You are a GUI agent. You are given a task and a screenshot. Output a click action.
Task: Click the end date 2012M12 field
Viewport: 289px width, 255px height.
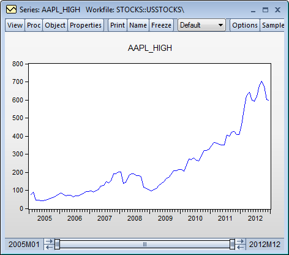(x=265, y=244)
